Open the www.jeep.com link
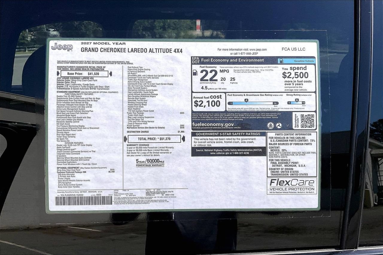The image size is (383, 255). pos(258,50)
